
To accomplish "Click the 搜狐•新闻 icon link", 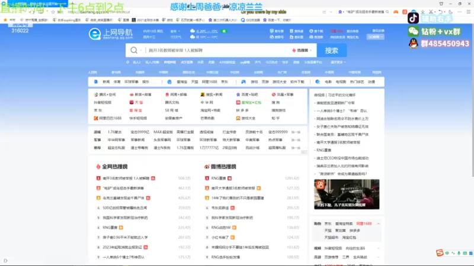I will tap(212, 95).
